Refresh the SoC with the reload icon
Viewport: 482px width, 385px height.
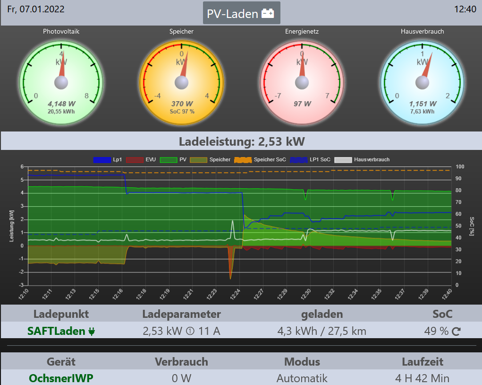tap(456, 331)
